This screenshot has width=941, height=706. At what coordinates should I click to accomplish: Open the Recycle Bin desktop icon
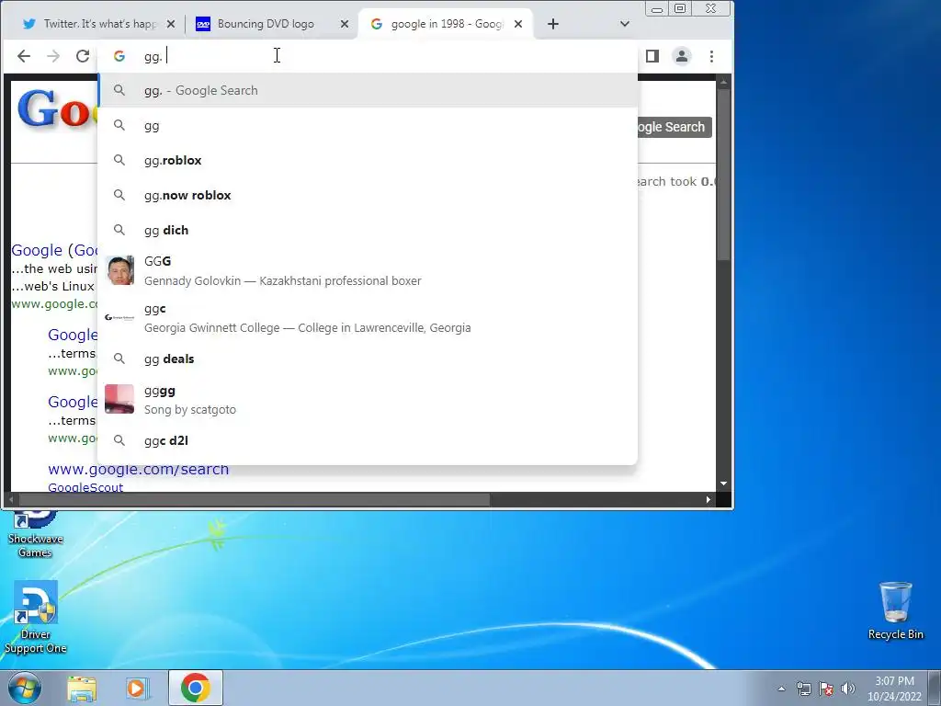pos(895,610)
